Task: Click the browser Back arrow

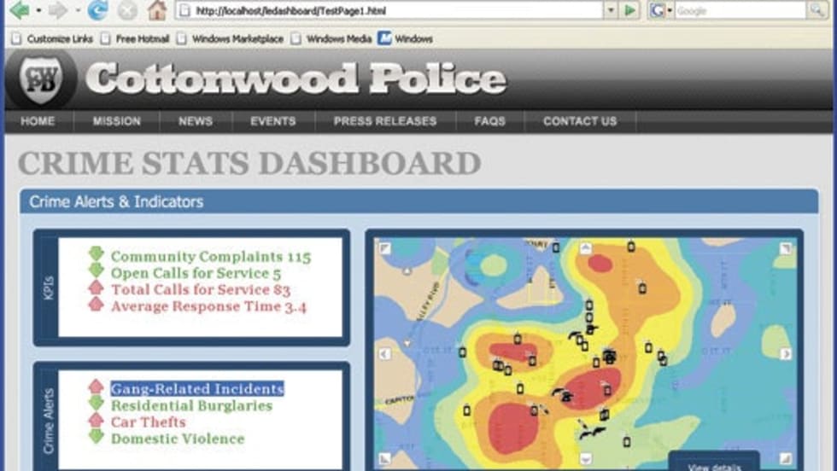Action: pyautogui.click(x=19, y=11)
